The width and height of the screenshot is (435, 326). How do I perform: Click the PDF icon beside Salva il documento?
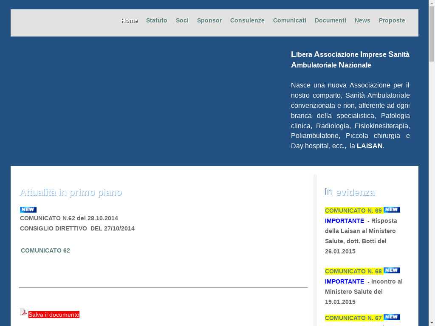point(23,312)
